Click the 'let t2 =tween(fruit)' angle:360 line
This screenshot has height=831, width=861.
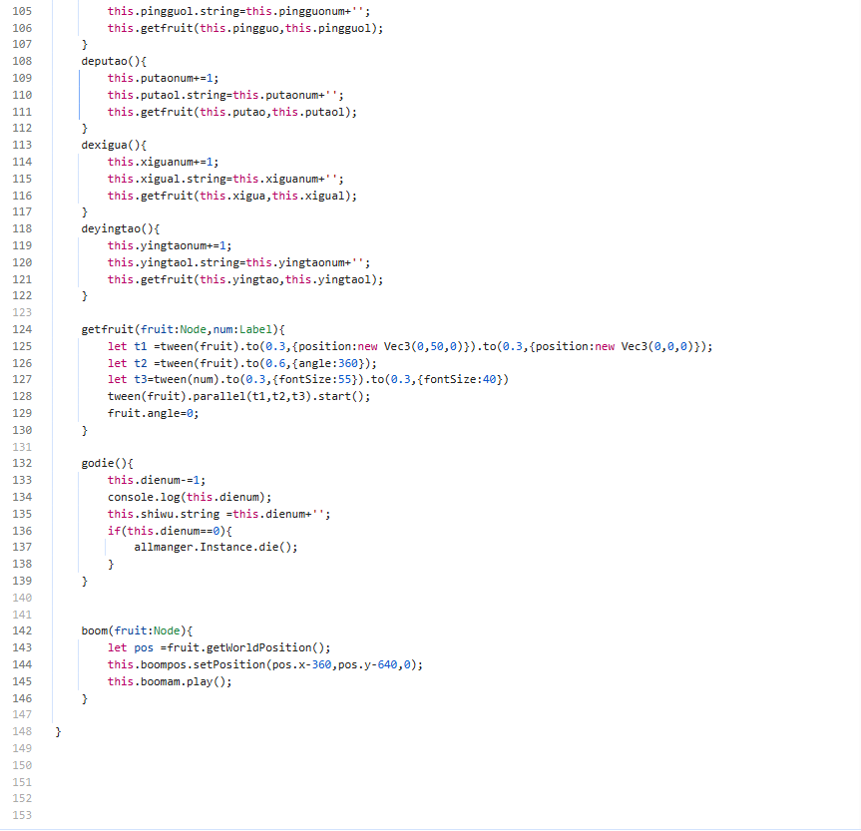tap(242, 363)
